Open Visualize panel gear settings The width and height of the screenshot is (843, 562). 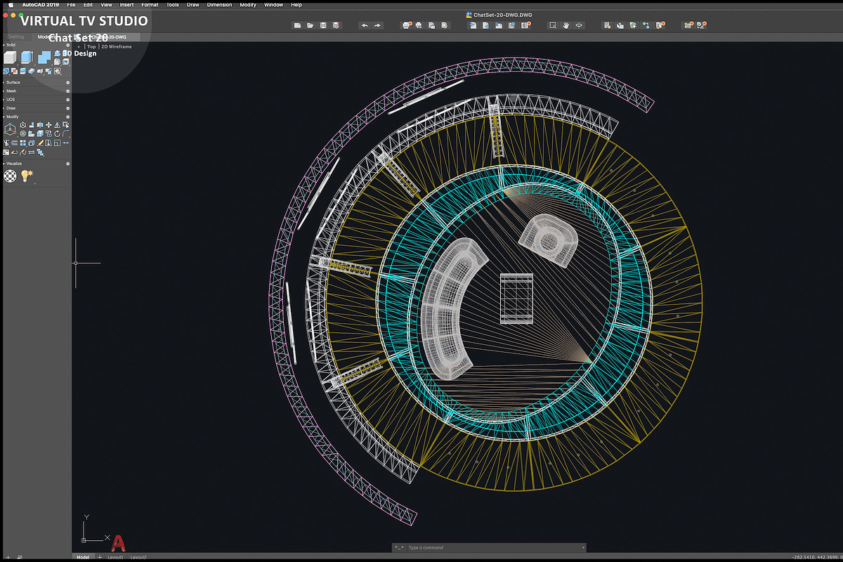[67, 164]
